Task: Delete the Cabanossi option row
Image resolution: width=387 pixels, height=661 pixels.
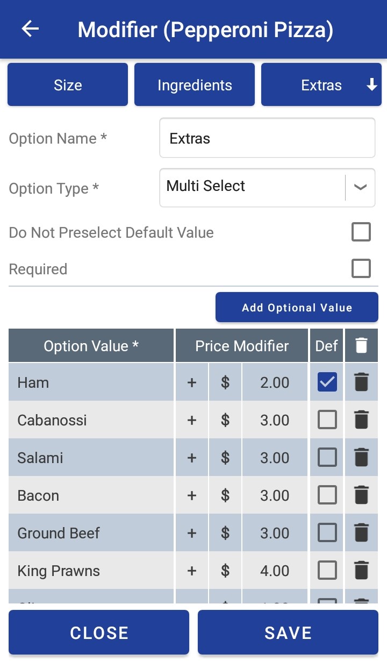Action: 361,420
